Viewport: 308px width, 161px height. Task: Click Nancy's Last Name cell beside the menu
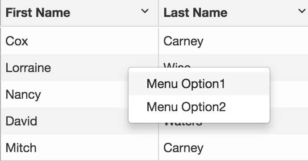289,94
